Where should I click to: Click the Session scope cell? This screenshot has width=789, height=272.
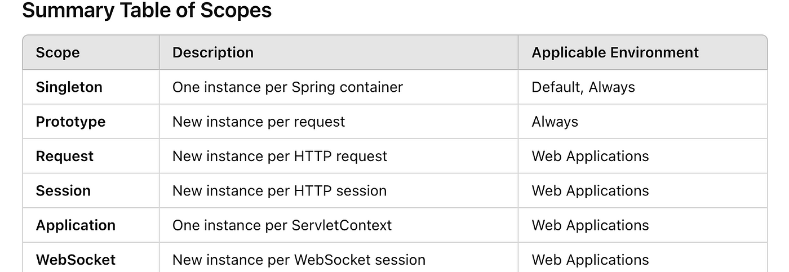(91, 190)
